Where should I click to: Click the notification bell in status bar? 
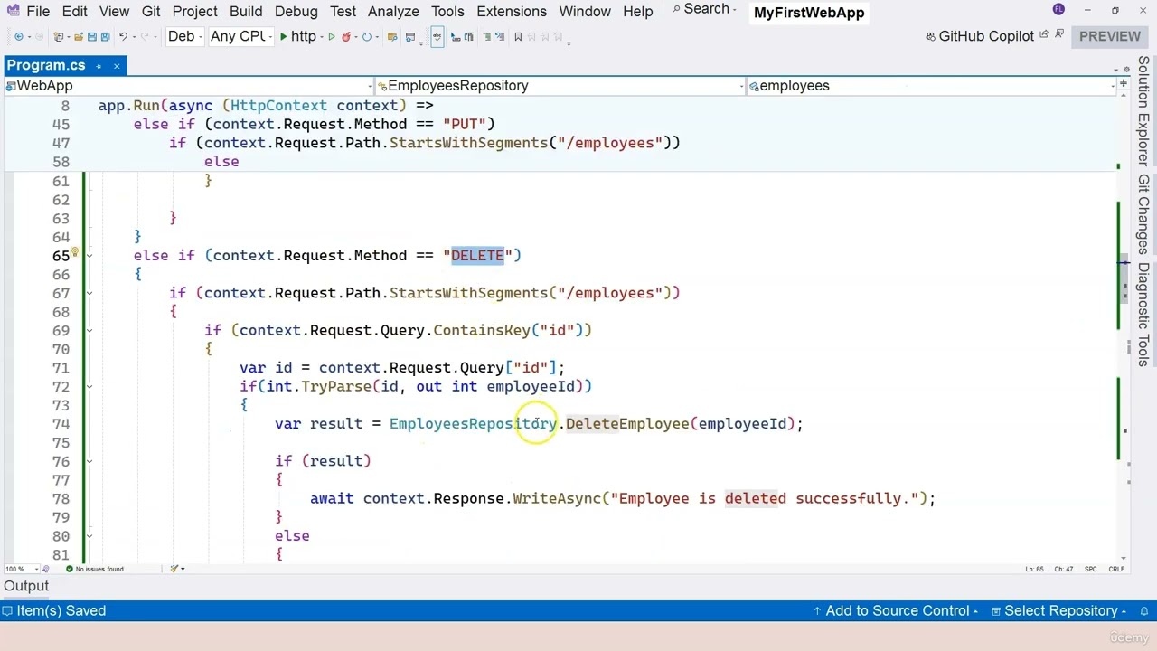click(x=1143, y=611)
